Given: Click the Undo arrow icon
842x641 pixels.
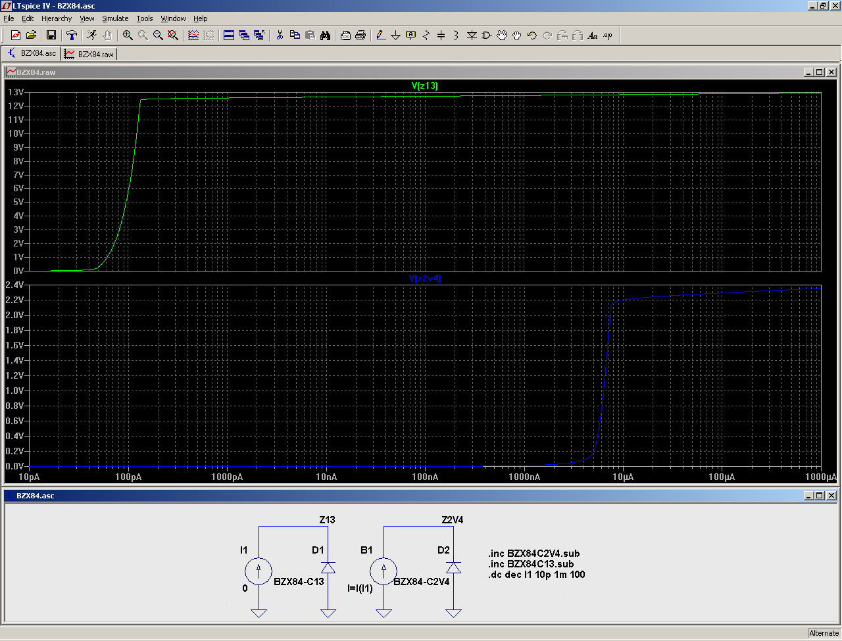Looking at the screenshot, I should (x=532, y=36).
